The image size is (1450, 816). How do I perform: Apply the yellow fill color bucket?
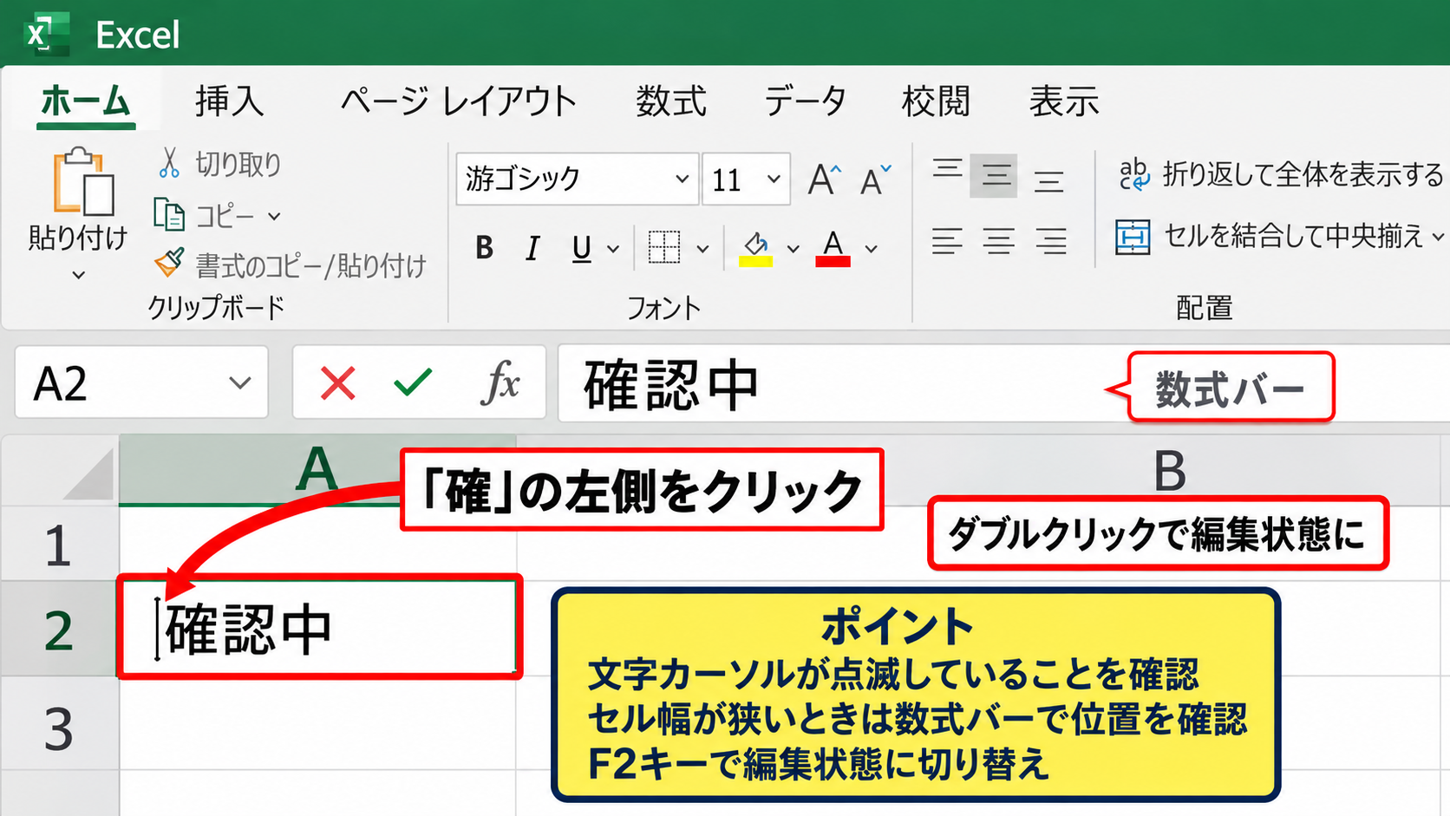pos(755,248)
